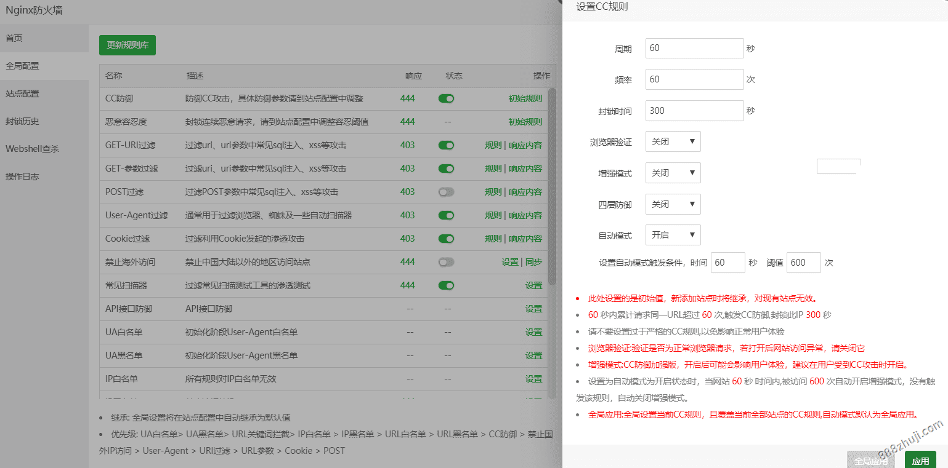The width and height of the screenshot is (948, 468).
Task: Open Webshell查杀 in sidebar
Action: 44,149
